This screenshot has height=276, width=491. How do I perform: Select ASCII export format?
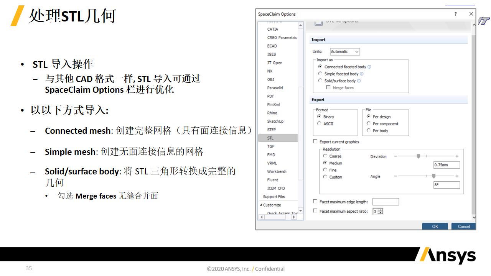click(319, 123)
